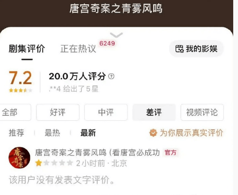The width and height of the screenshot is (238, 195).
Task: Open the 剧集评价 tab
Action: [27, 49]
